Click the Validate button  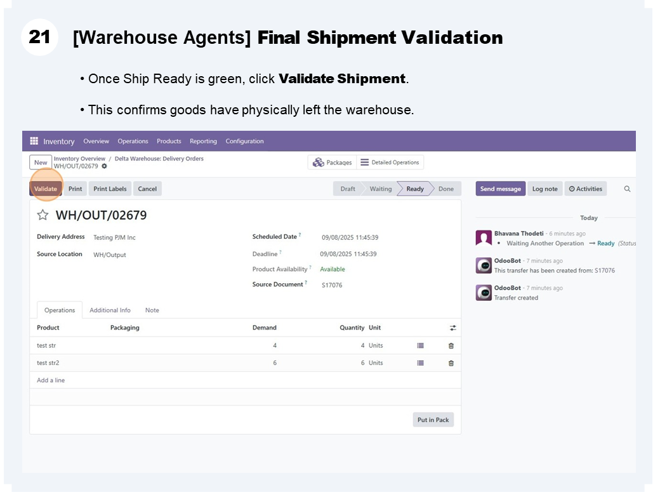(x=46, y=189)
